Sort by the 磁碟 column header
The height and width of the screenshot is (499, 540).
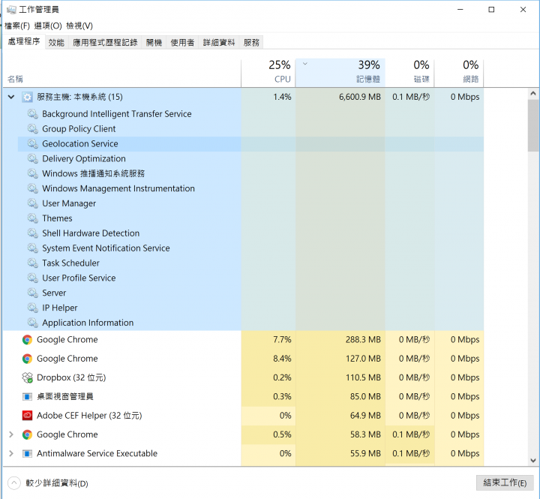pos(409,72)
